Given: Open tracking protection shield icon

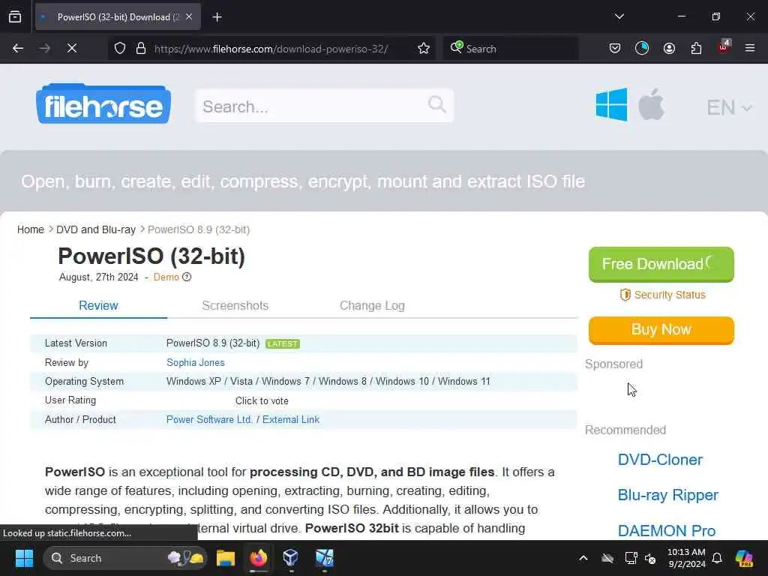Looking at the screenshot, I should coord(120,49).
